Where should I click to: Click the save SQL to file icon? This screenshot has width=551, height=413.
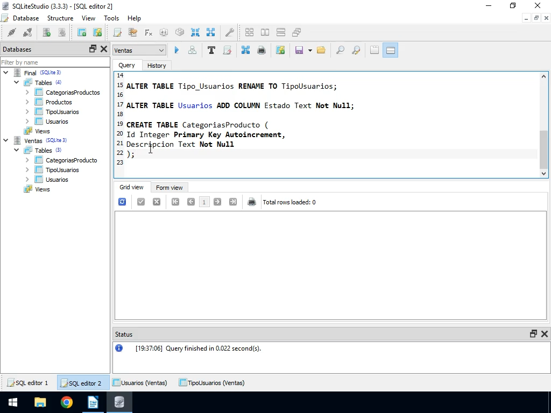(299, 50)
